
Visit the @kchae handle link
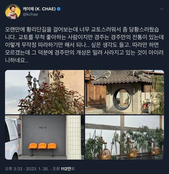(x=30, y=15)
